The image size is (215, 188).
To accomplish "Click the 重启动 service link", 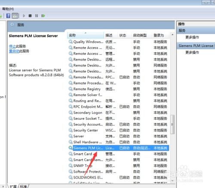I will coord(14,51).
